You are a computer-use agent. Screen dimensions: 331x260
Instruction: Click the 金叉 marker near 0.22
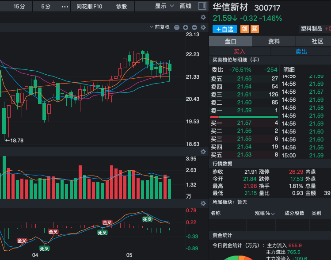click(x=107, y=222)
